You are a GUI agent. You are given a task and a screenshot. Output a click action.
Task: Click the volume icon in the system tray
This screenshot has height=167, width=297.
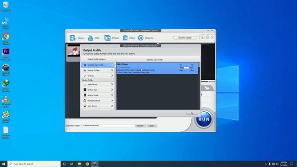[x=277, y=164]
